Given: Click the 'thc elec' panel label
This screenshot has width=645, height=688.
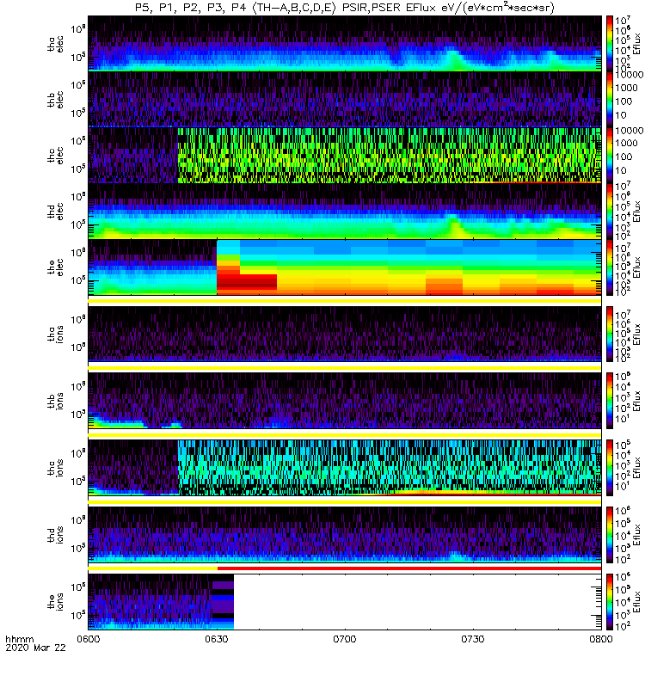Looking at the screenshot, I should pyautogui.click(x=55, y=156).
